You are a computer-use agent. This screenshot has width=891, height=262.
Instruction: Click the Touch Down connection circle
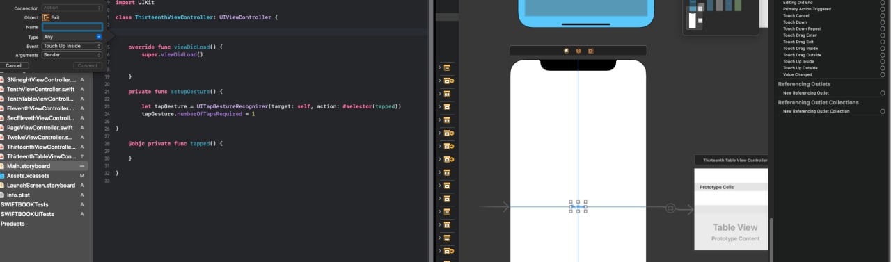click(x=883, y=22)
